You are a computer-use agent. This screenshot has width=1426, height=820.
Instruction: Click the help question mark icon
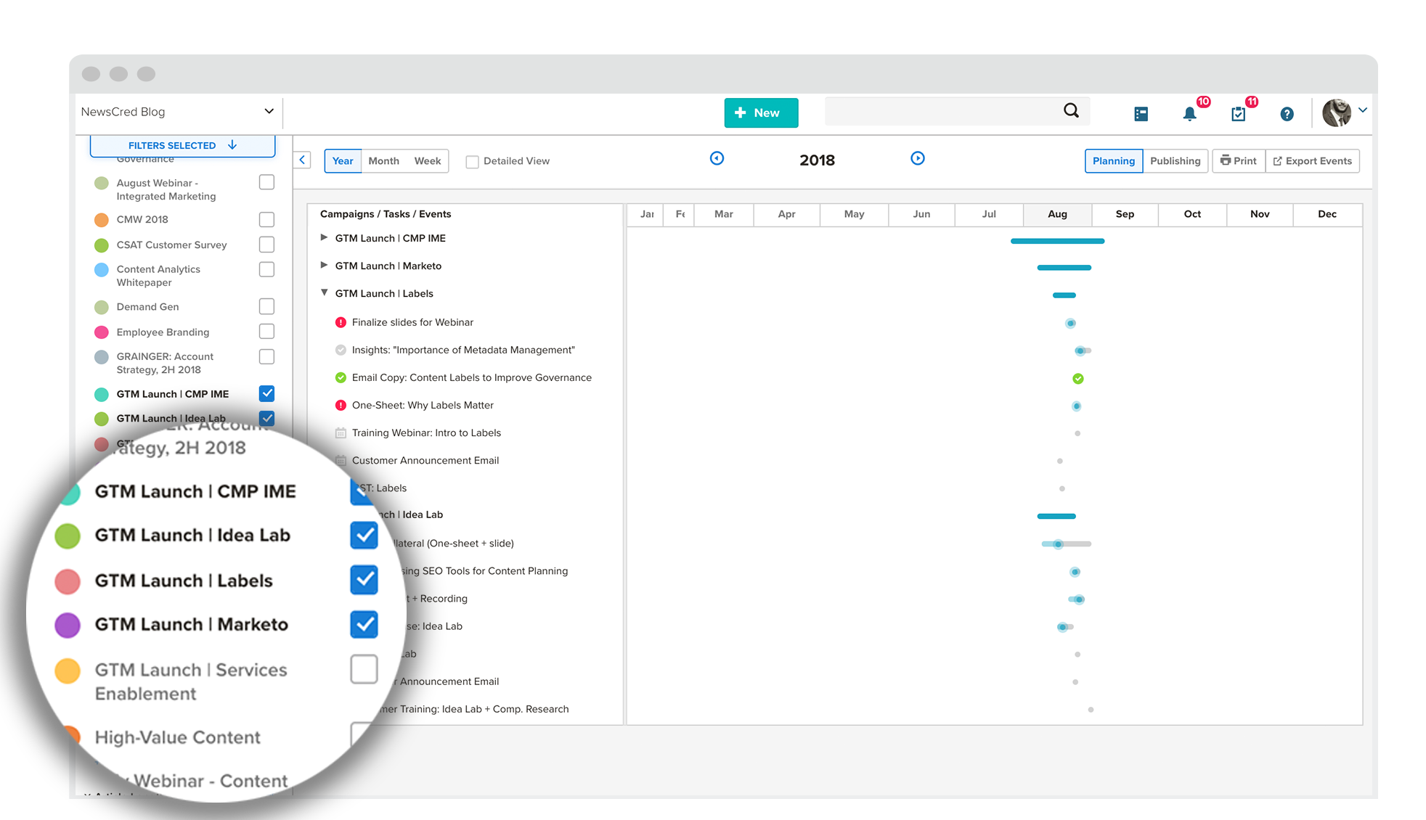click(x=1287, y=112)
